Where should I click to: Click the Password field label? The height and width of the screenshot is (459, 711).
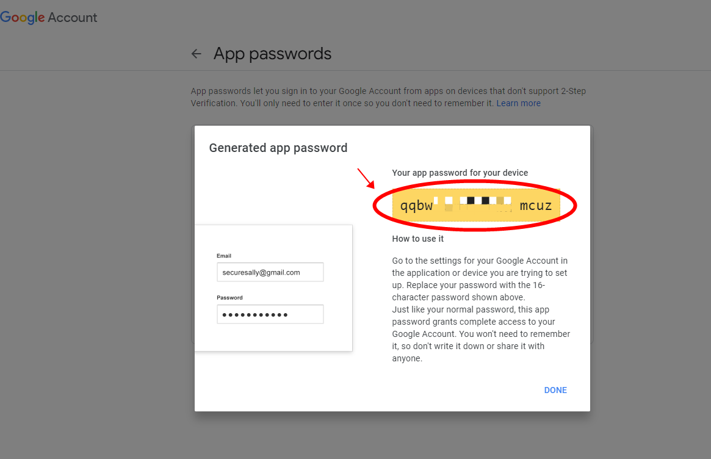(229, 297)
